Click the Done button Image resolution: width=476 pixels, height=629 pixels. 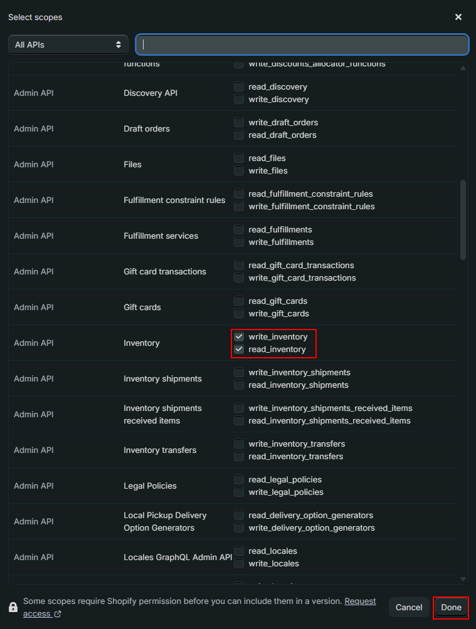[451, 607]
